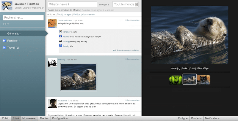Open the 'Mon réseau' tab
This screenshot has height=121, width=238.
(x=29, y=118)
